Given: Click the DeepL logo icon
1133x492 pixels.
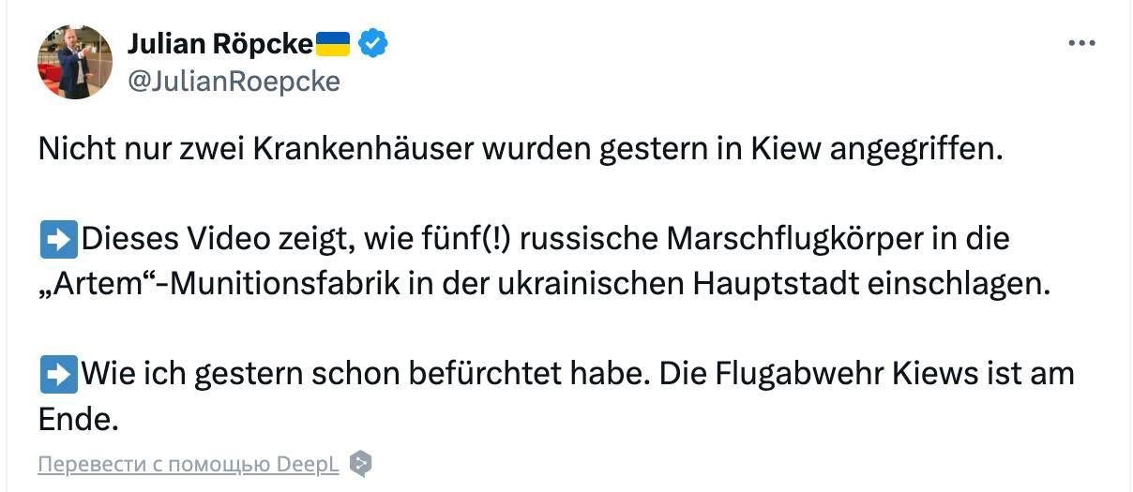Looking at the screenshot, I should pyautogui.click(x=361, y=464).
